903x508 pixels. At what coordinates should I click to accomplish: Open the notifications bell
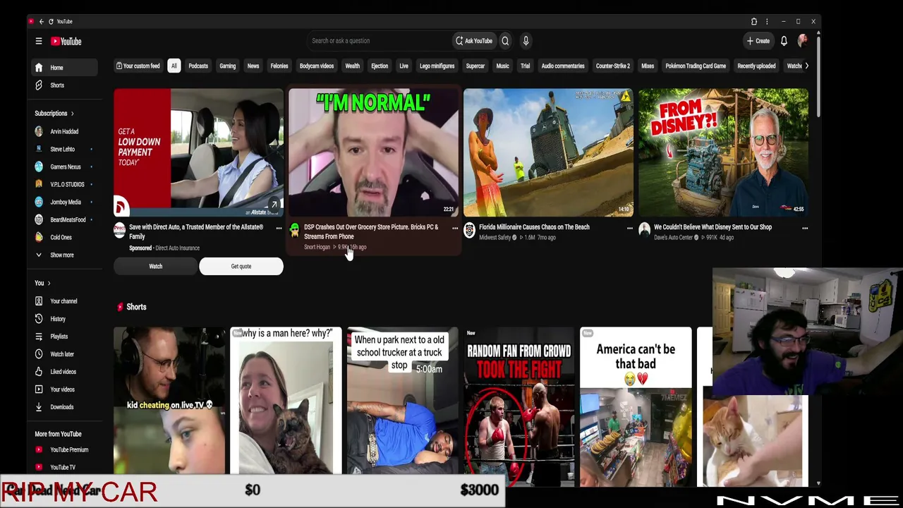tap(784, 41)
